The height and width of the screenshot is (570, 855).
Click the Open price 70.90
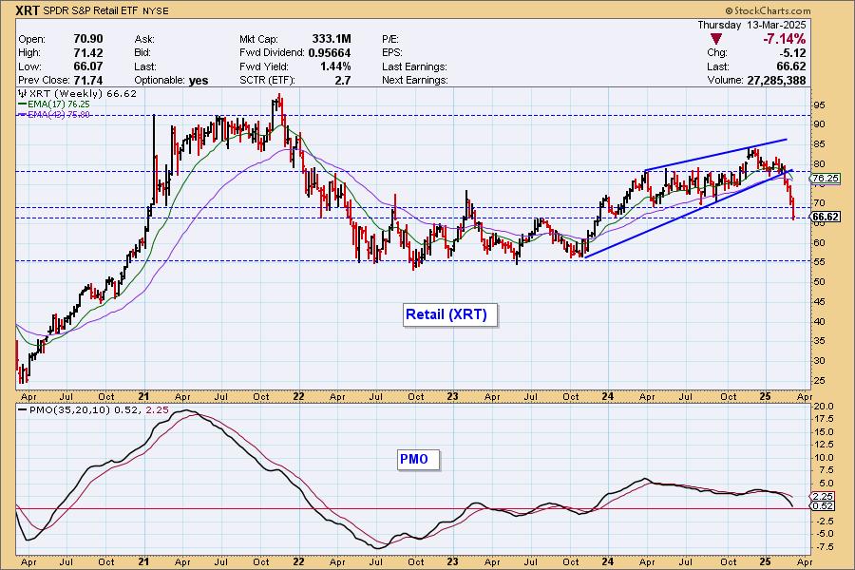pos(88,39)
